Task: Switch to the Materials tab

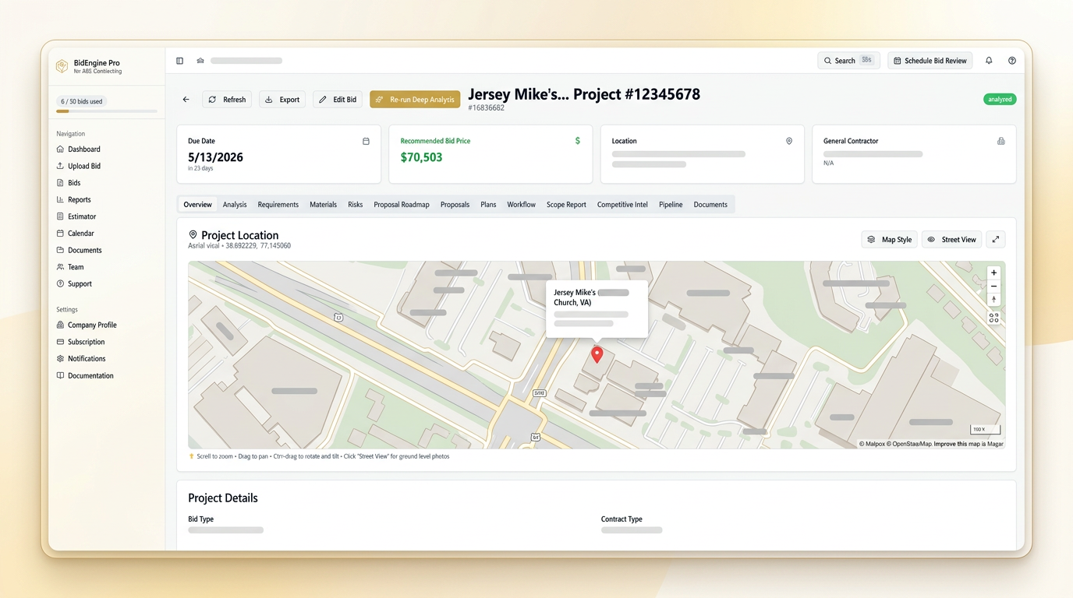Action: tap(323, 205)
